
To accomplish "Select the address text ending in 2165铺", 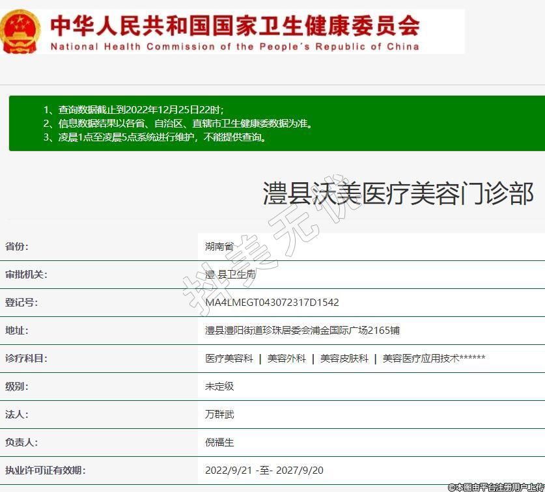I will [302, 331].
